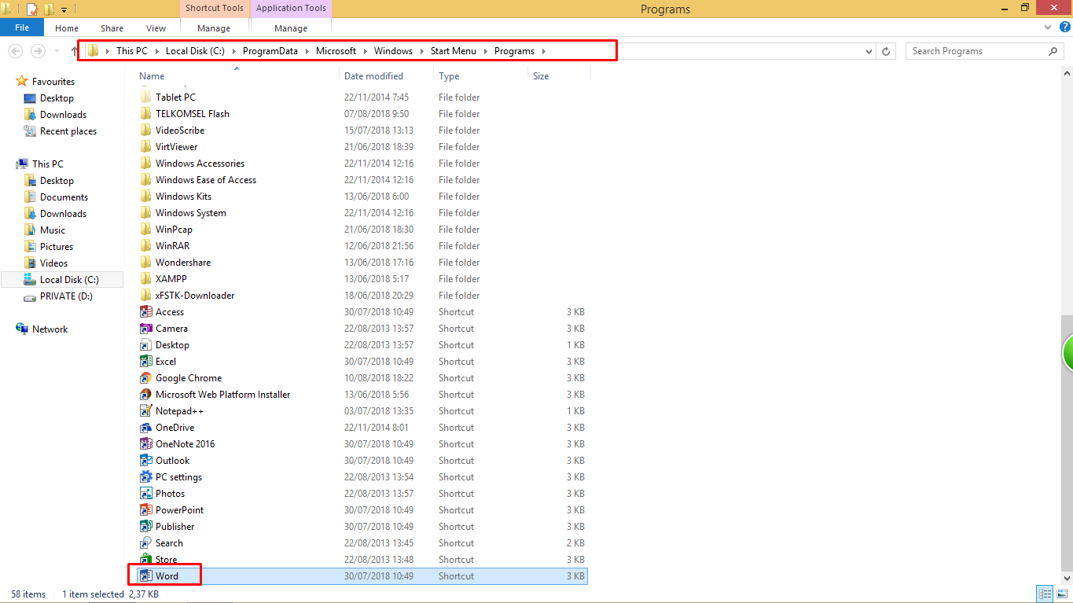
Task: Select the PC settings shortcut icon
Action: point(145,477)
